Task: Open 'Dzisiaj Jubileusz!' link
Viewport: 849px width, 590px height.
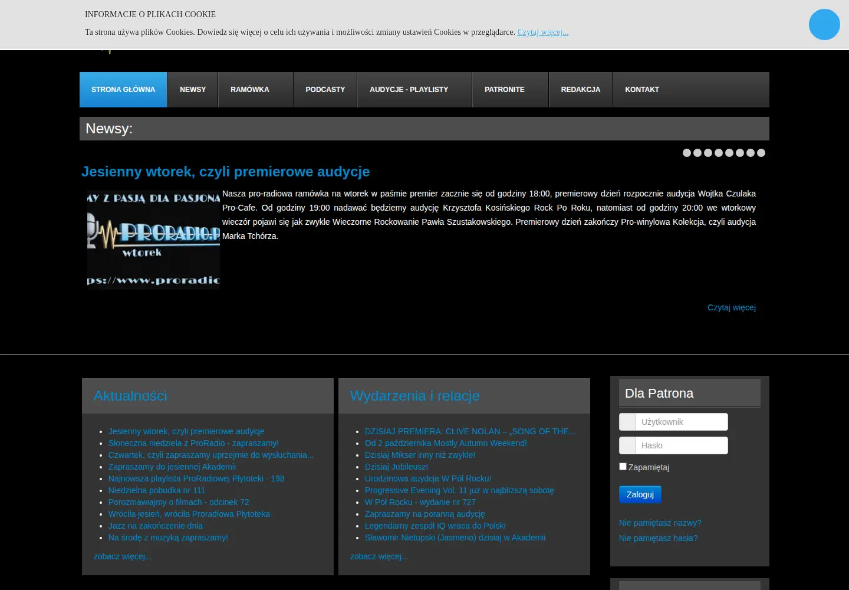Action: pos(396,467)
